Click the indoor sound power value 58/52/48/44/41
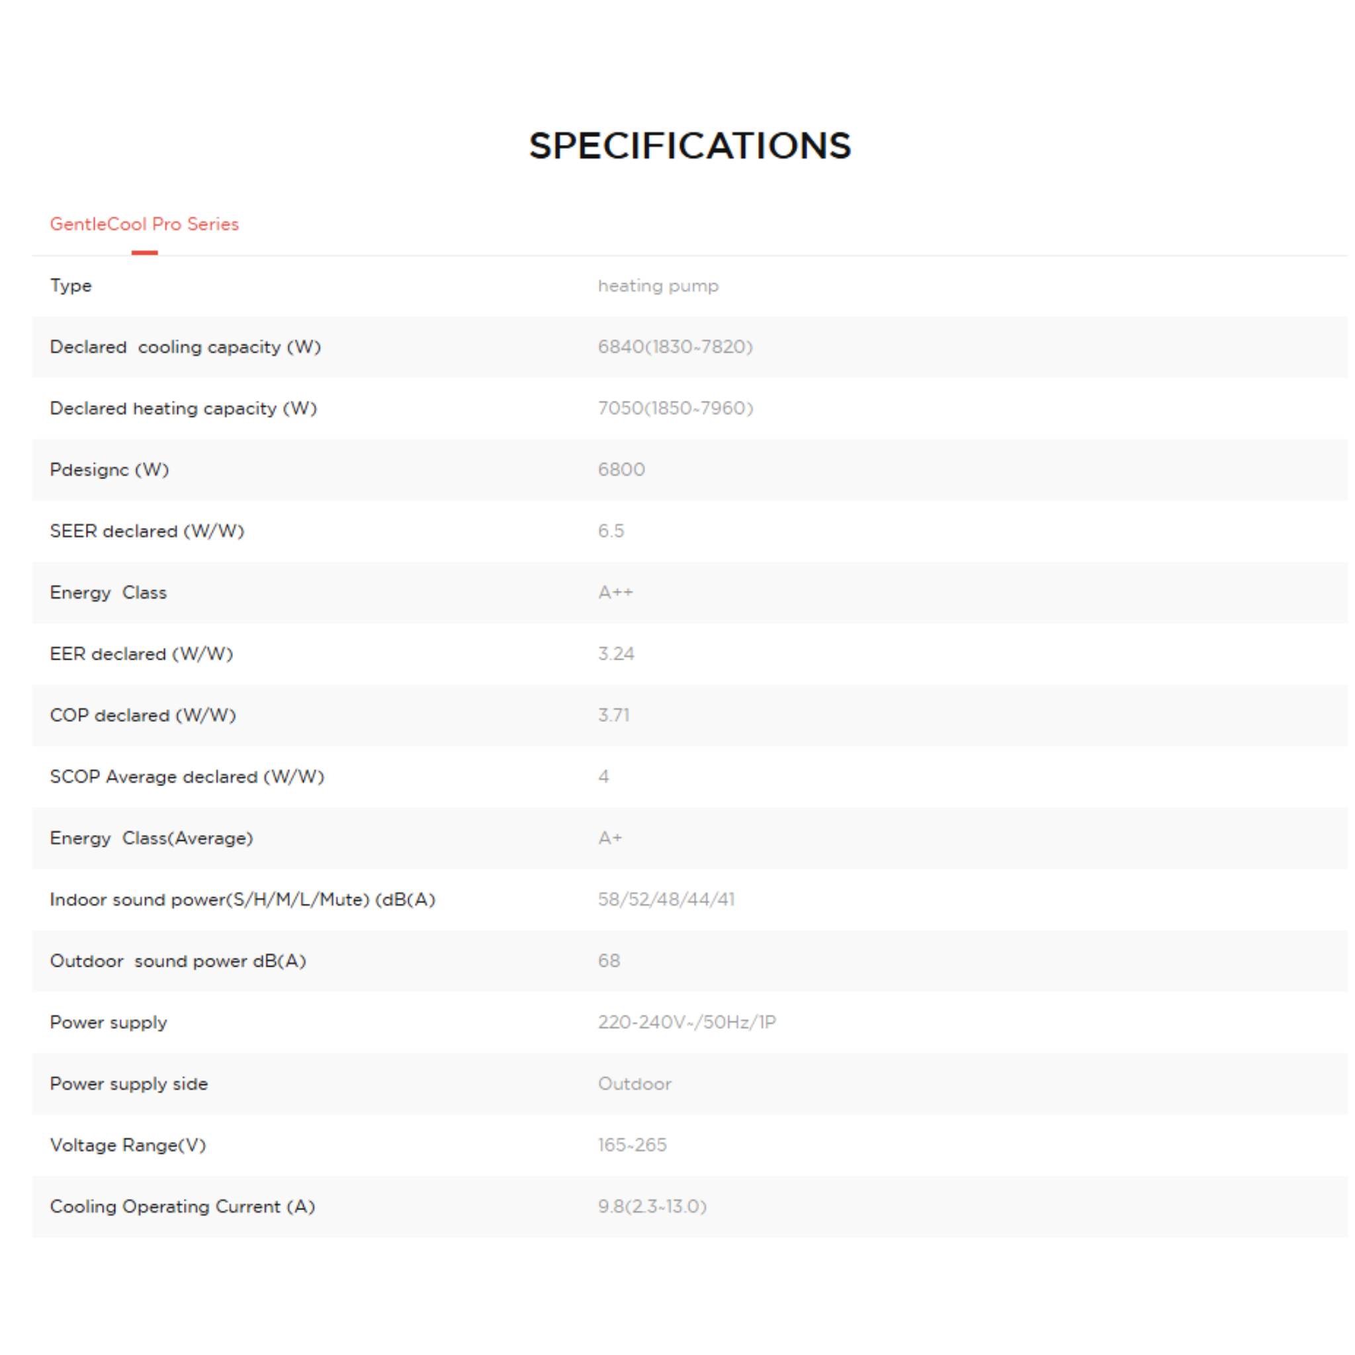The width and height of the screenshot is (1355, 1355). click(x=666, y=899)
